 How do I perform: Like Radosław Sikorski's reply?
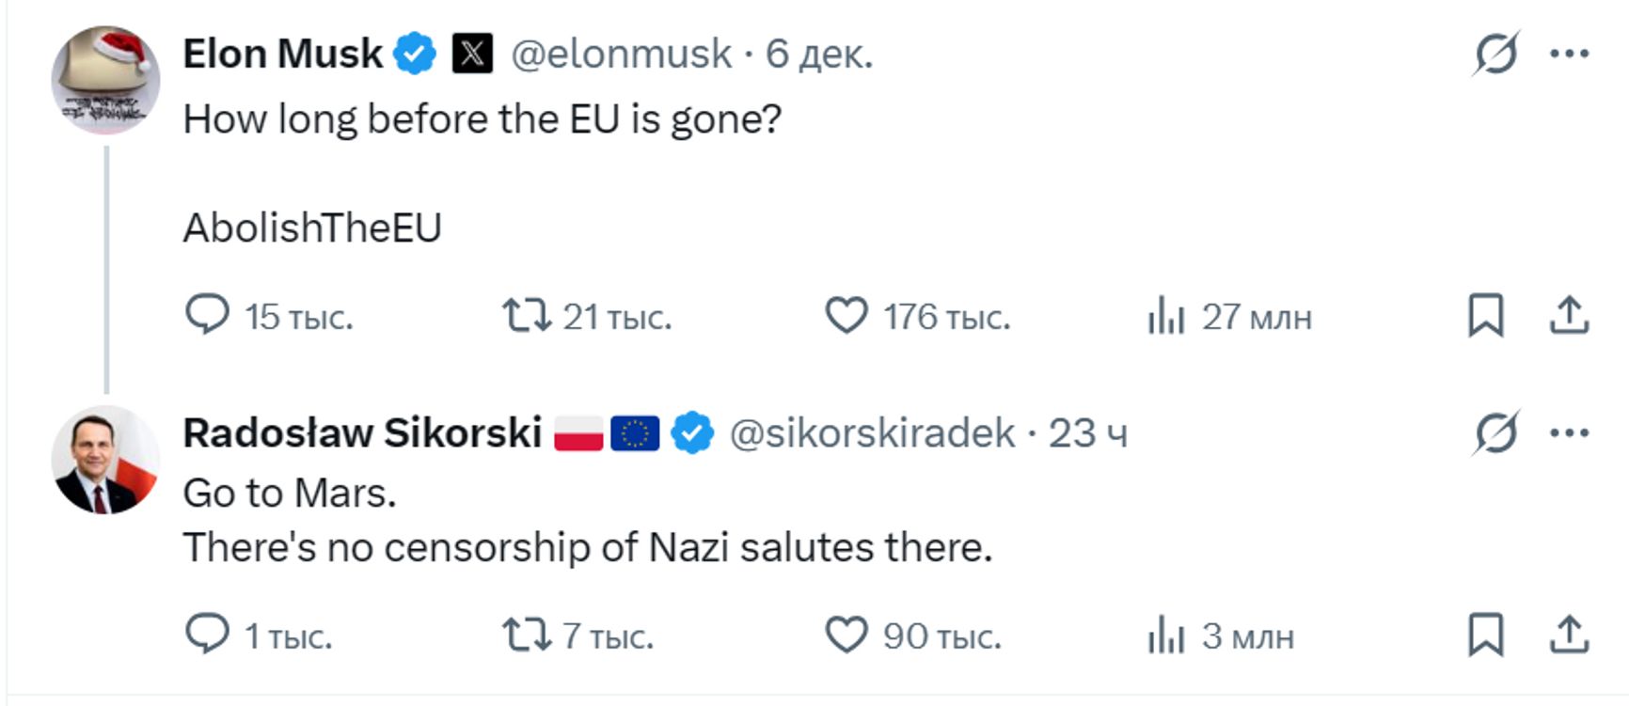point(846,635)
